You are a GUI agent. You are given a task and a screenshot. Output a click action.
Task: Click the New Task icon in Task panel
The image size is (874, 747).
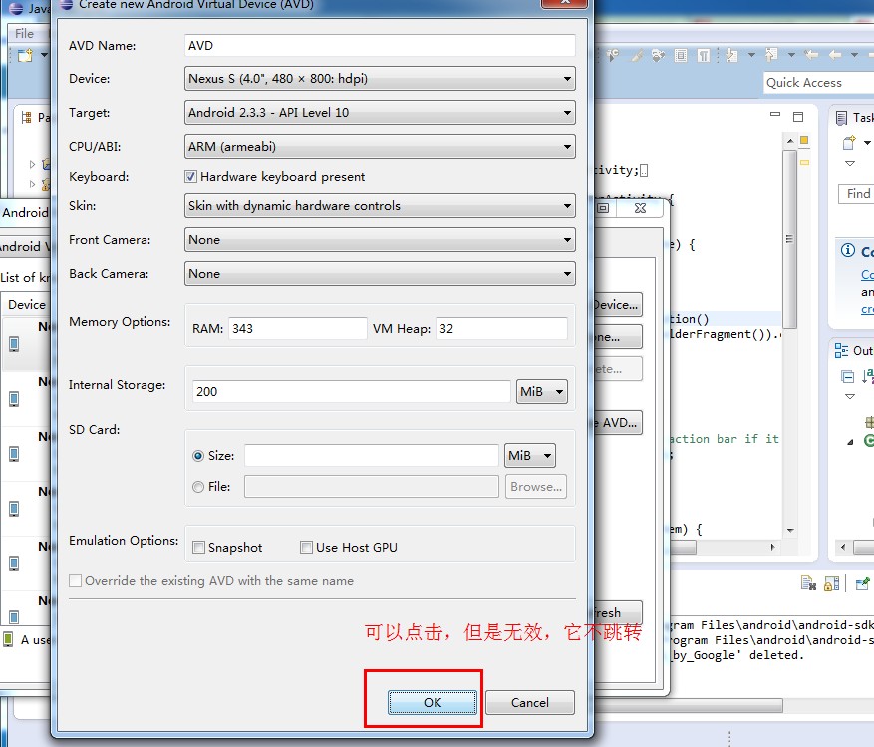pos(849,143)
